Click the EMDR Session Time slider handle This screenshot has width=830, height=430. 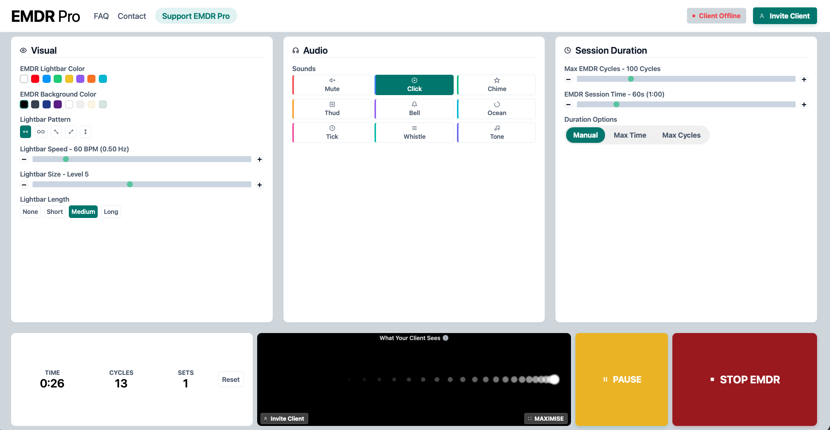click(x=616, y=104)
